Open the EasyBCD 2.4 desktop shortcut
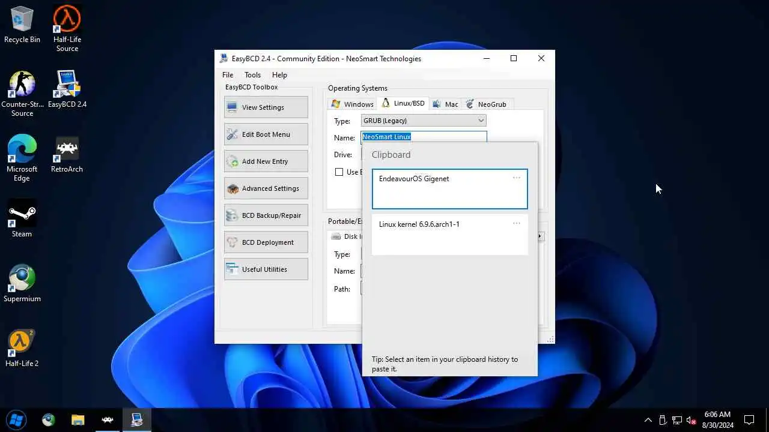This screenshot has height=432, width=769. click(67, 89)
